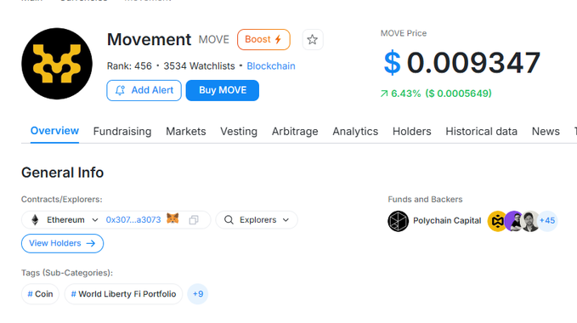The height and width of the screenshot is (323, 577).
Task: Click the grey-background backer avatar
Action: pos(530,221)
